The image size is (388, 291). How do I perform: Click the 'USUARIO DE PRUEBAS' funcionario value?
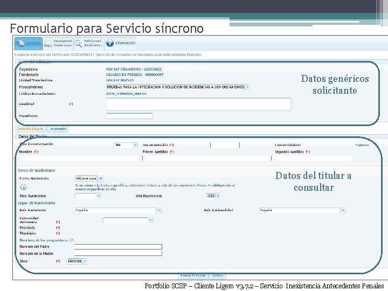135,74
